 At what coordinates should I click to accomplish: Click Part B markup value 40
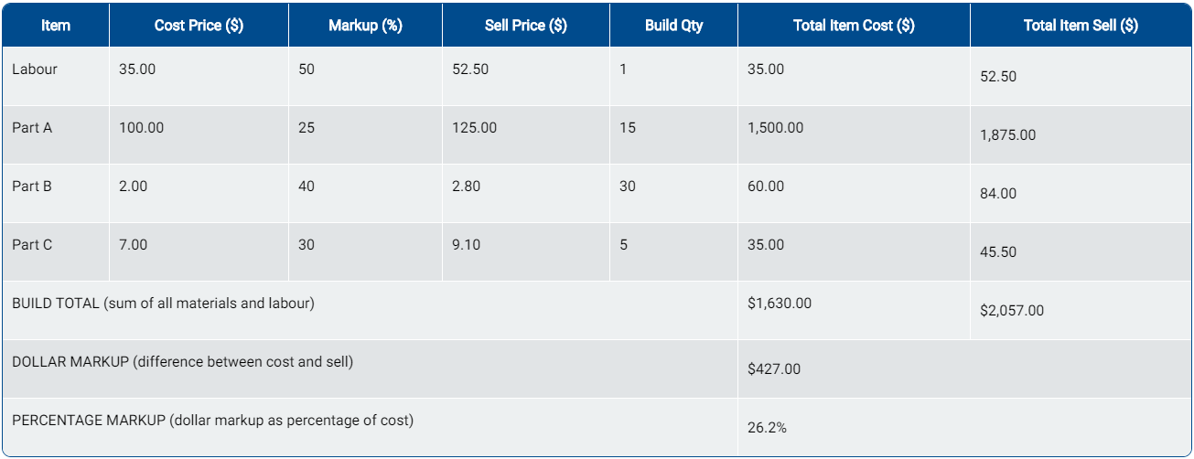click(x=307, y=187)
